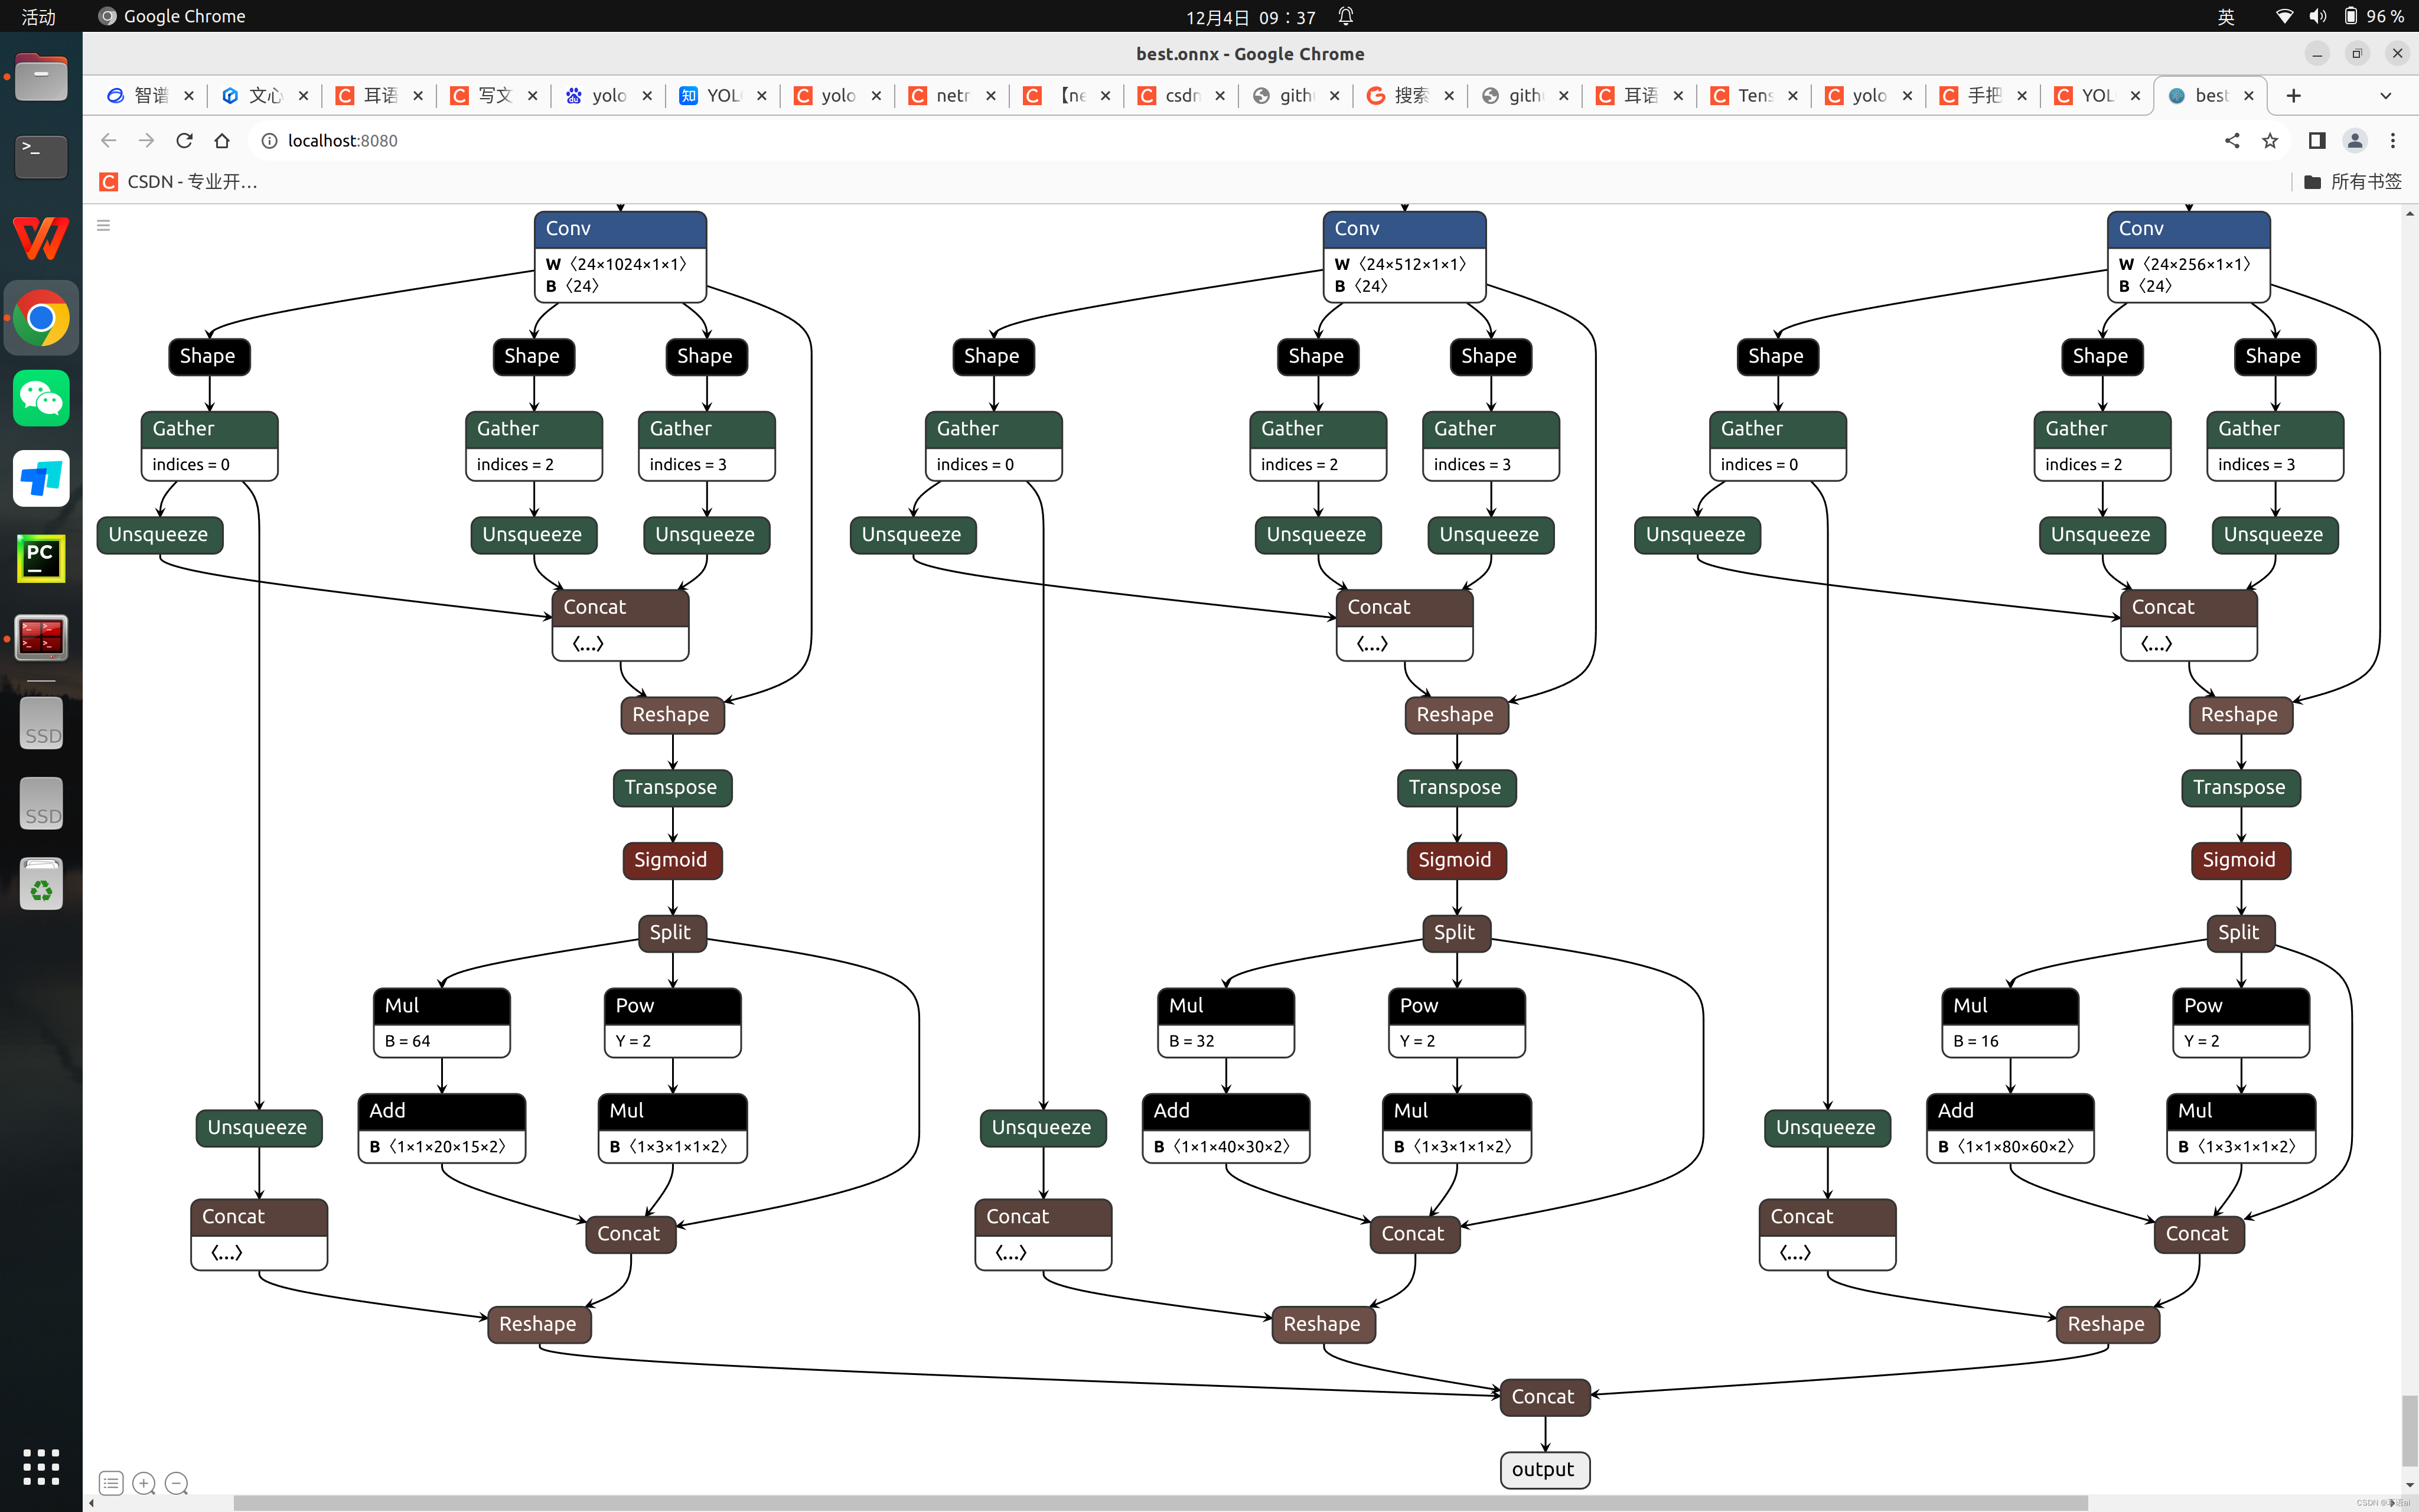Toggle Chrome's side panel
Screen dimensions: 2419x1512
point(2316,140)
